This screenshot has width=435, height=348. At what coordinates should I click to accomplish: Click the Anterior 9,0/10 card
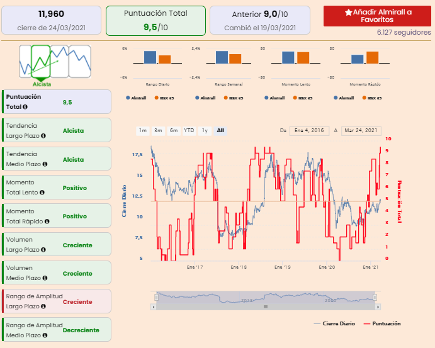pos(260,20)
